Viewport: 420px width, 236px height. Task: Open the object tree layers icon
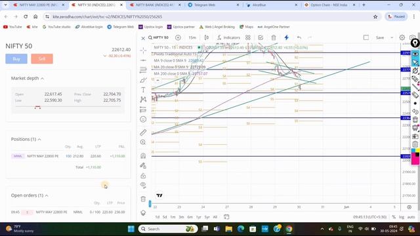click(x=143, y=212)
